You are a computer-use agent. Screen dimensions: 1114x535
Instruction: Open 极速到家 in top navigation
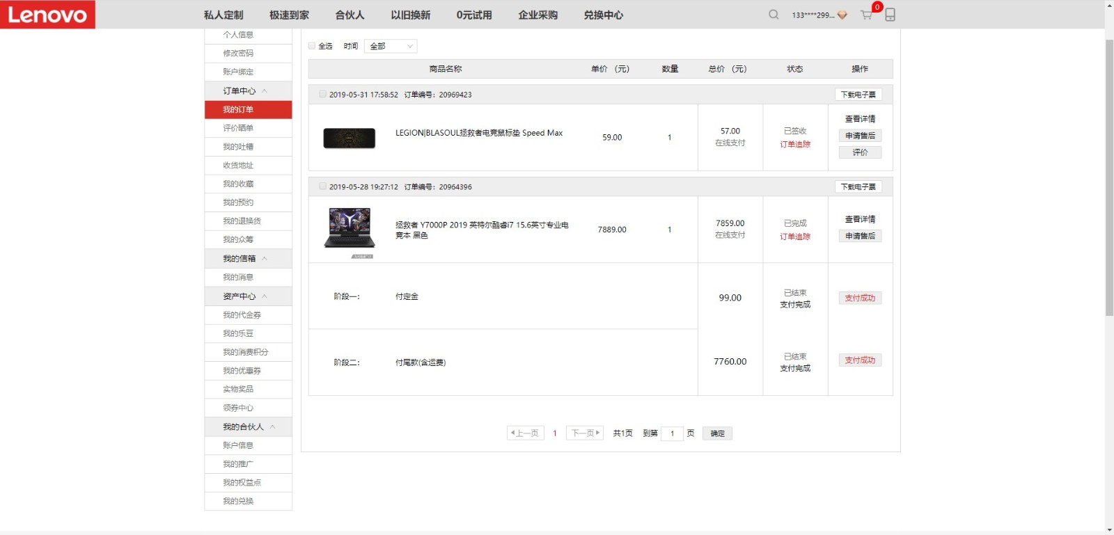coord(289,15)
